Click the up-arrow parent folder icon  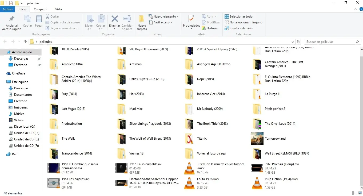point(25,42)
